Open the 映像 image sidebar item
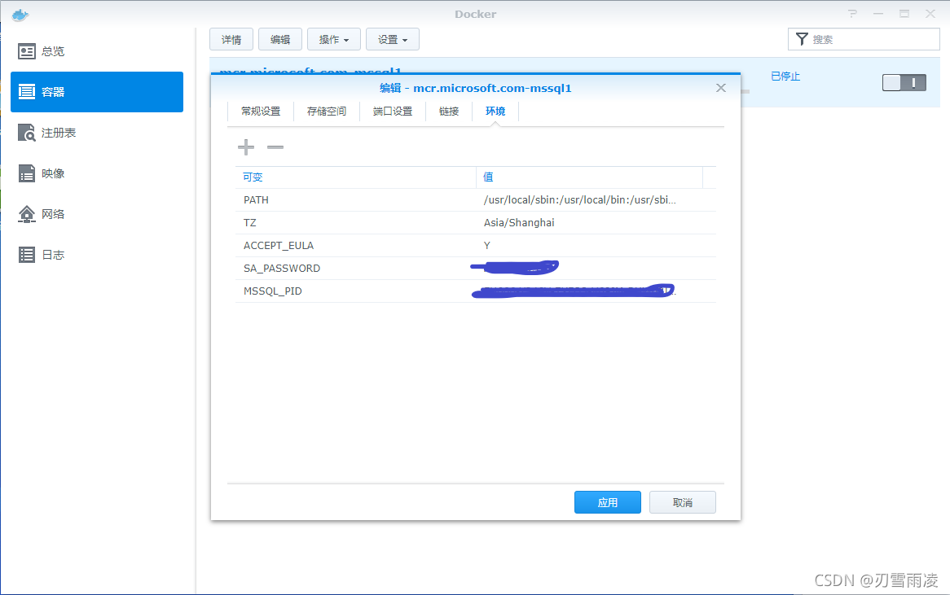This screenshot has width=950, height=595. 97,173
